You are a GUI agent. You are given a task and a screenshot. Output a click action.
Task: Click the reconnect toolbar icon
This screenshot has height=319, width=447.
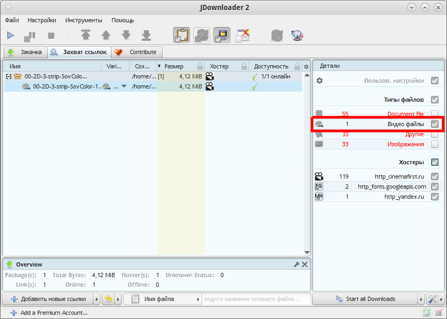tap(277, 36)
